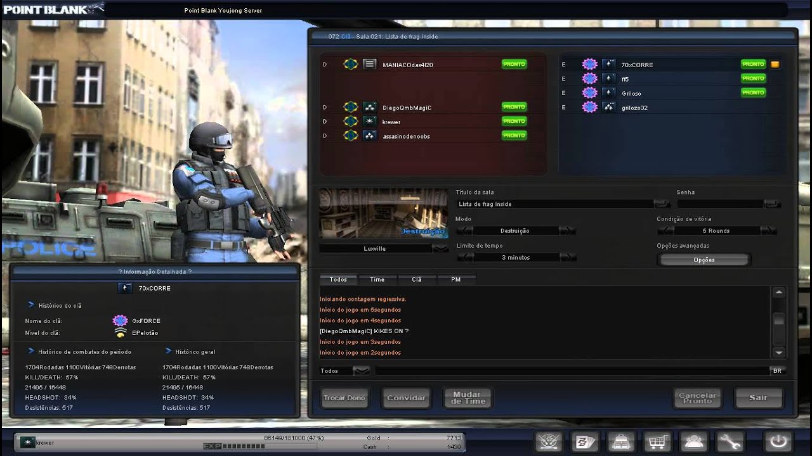Open the clan emblem menu in bottom bar

548,441
